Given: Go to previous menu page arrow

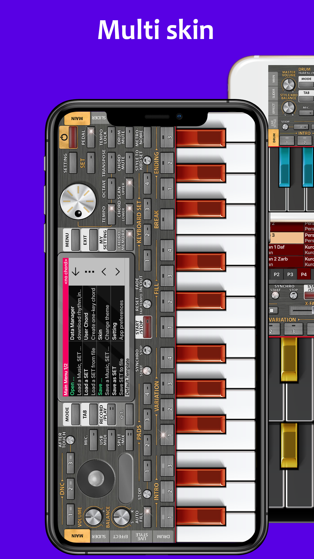Looking at the screenshot, I should click(104, 272).
